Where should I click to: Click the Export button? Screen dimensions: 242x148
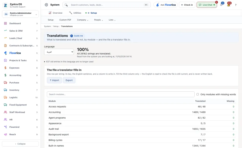69,80
